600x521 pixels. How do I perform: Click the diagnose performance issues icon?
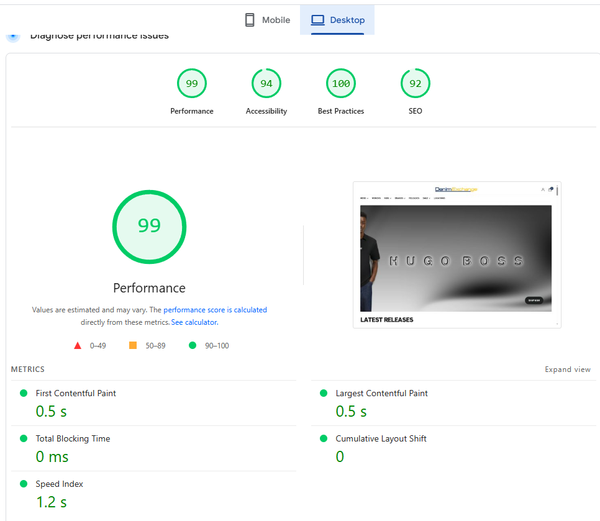(13, 36)
